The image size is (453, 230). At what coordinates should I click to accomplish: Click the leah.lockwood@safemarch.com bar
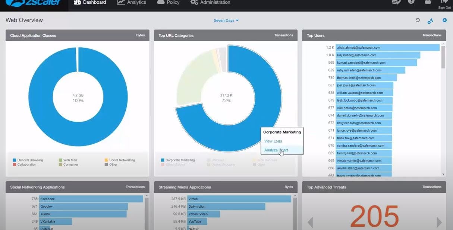click(x=364, y=100)
